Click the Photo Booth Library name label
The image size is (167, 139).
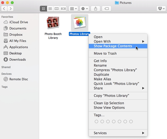[53, 36]
